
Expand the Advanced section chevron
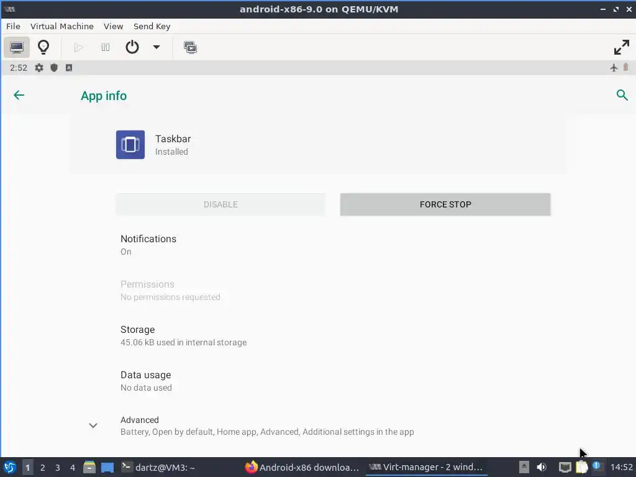pyautogui.click(x=93, y=425)
